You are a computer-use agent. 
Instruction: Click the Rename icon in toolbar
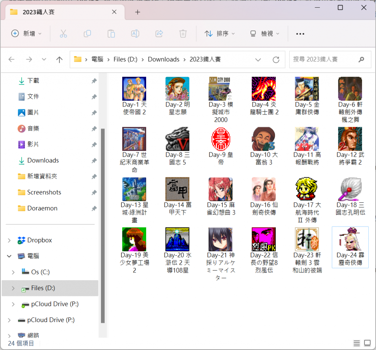[135, 33]
